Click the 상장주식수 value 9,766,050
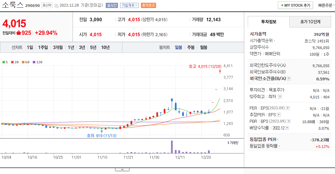The width and height of the screenshot is (335, 174). pyautogui.click(x=321, y=48)
